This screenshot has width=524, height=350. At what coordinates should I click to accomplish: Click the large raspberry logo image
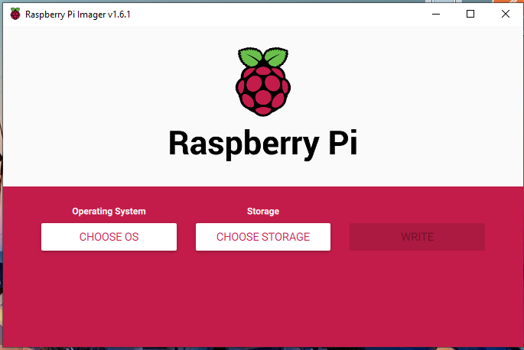coord(263,82)
